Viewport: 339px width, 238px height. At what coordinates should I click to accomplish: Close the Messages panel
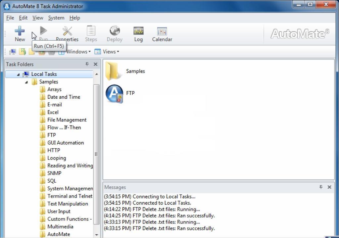pyautogui.click(x=329, y=187)
